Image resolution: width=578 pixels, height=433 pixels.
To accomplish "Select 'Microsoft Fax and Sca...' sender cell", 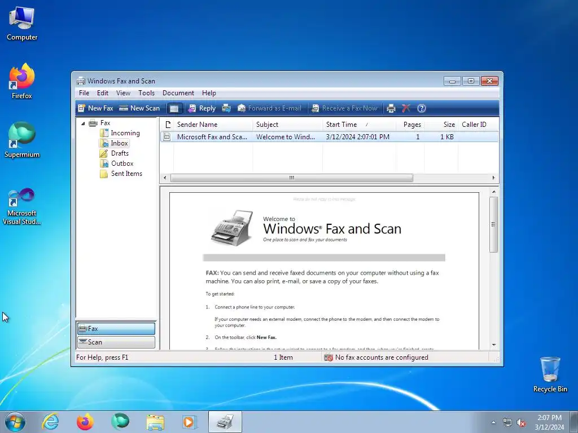I will pos(212,137).
